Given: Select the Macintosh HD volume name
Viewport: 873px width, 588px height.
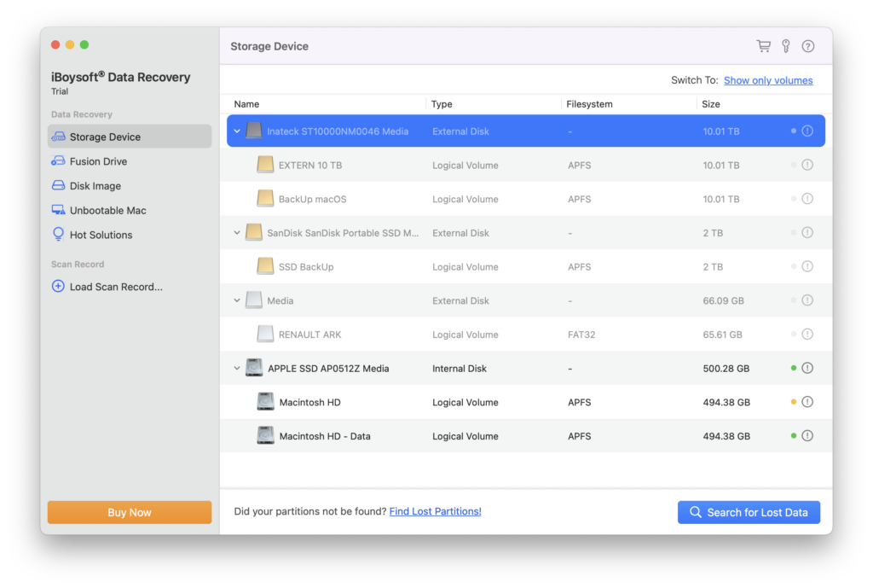Looking at the screenshot, I should (x=310, y=403).
